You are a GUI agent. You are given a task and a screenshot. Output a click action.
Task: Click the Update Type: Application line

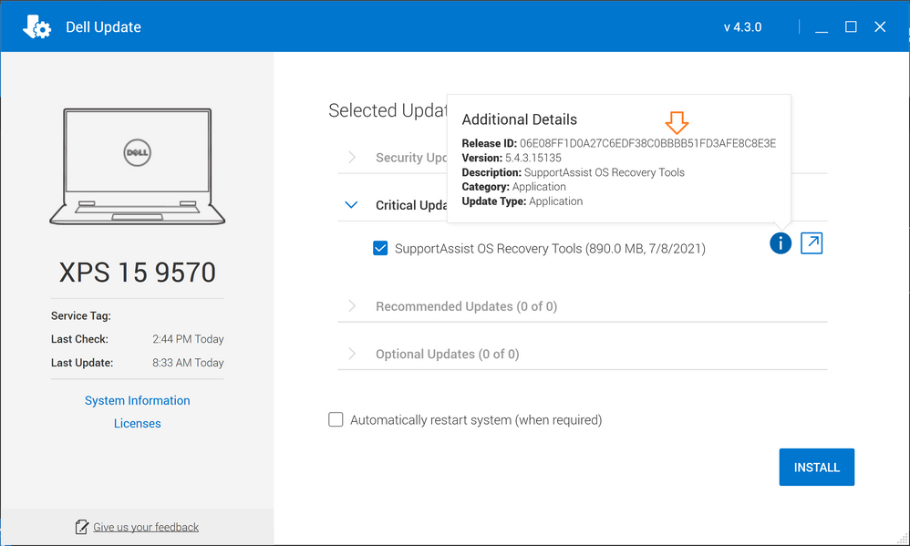click(x=522, y=201)
